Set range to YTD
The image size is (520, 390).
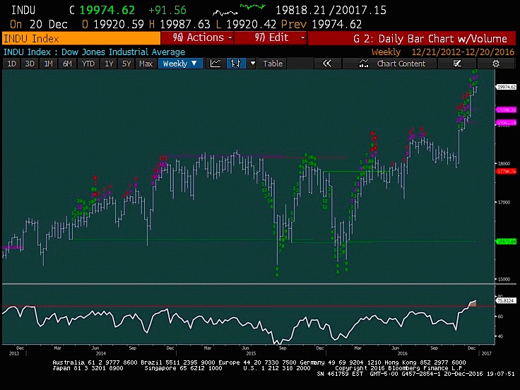88,64
